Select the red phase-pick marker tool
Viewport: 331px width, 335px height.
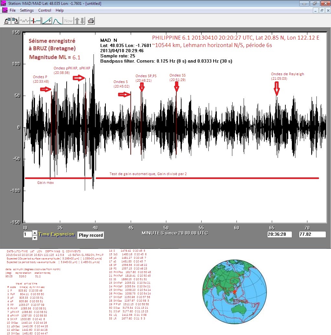click(36, 21)
